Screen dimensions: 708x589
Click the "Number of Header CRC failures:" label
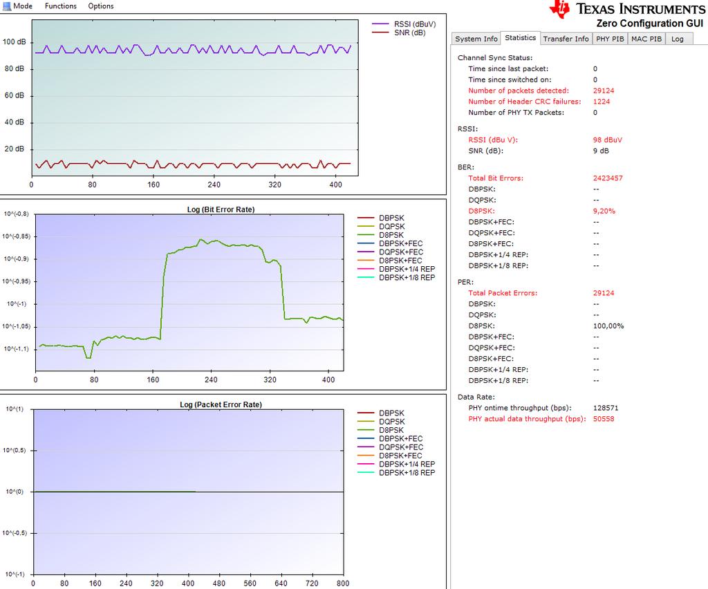(525, 102)
